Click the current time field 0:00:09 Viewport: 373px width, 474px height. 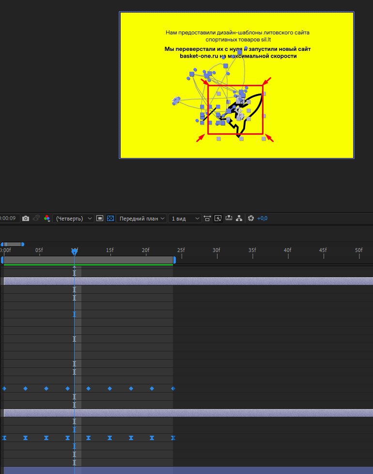pyautogui.click(x=8, y=218)
